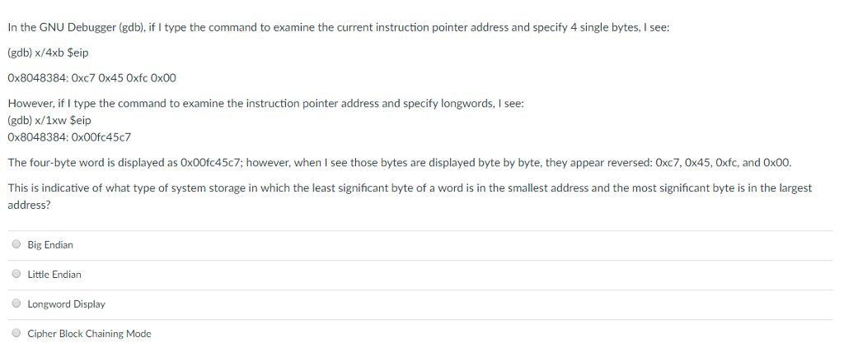844x361 pixels.
Task: Click the "Big Endian" answer label
Action: pyautogui.click(x=50, y=245)
